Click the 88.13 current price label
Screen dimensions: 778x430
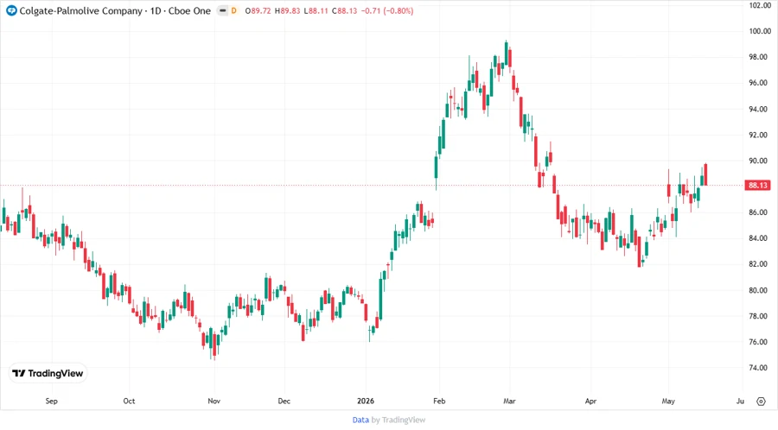757,186
